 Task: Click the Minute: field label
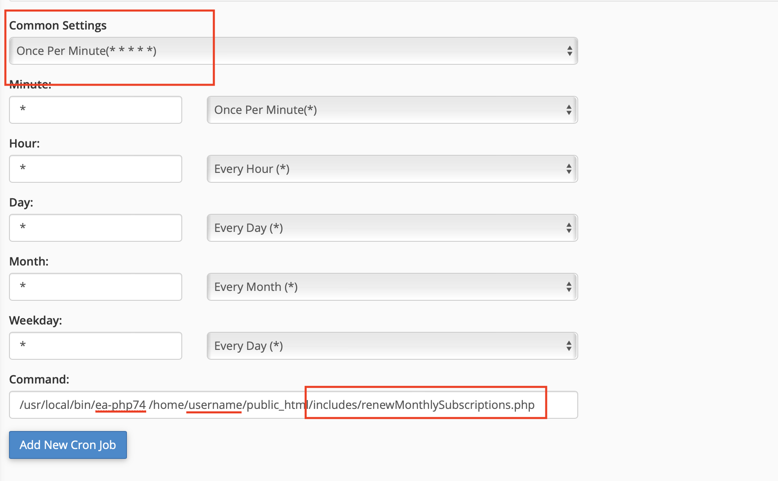tap(30, 85)
